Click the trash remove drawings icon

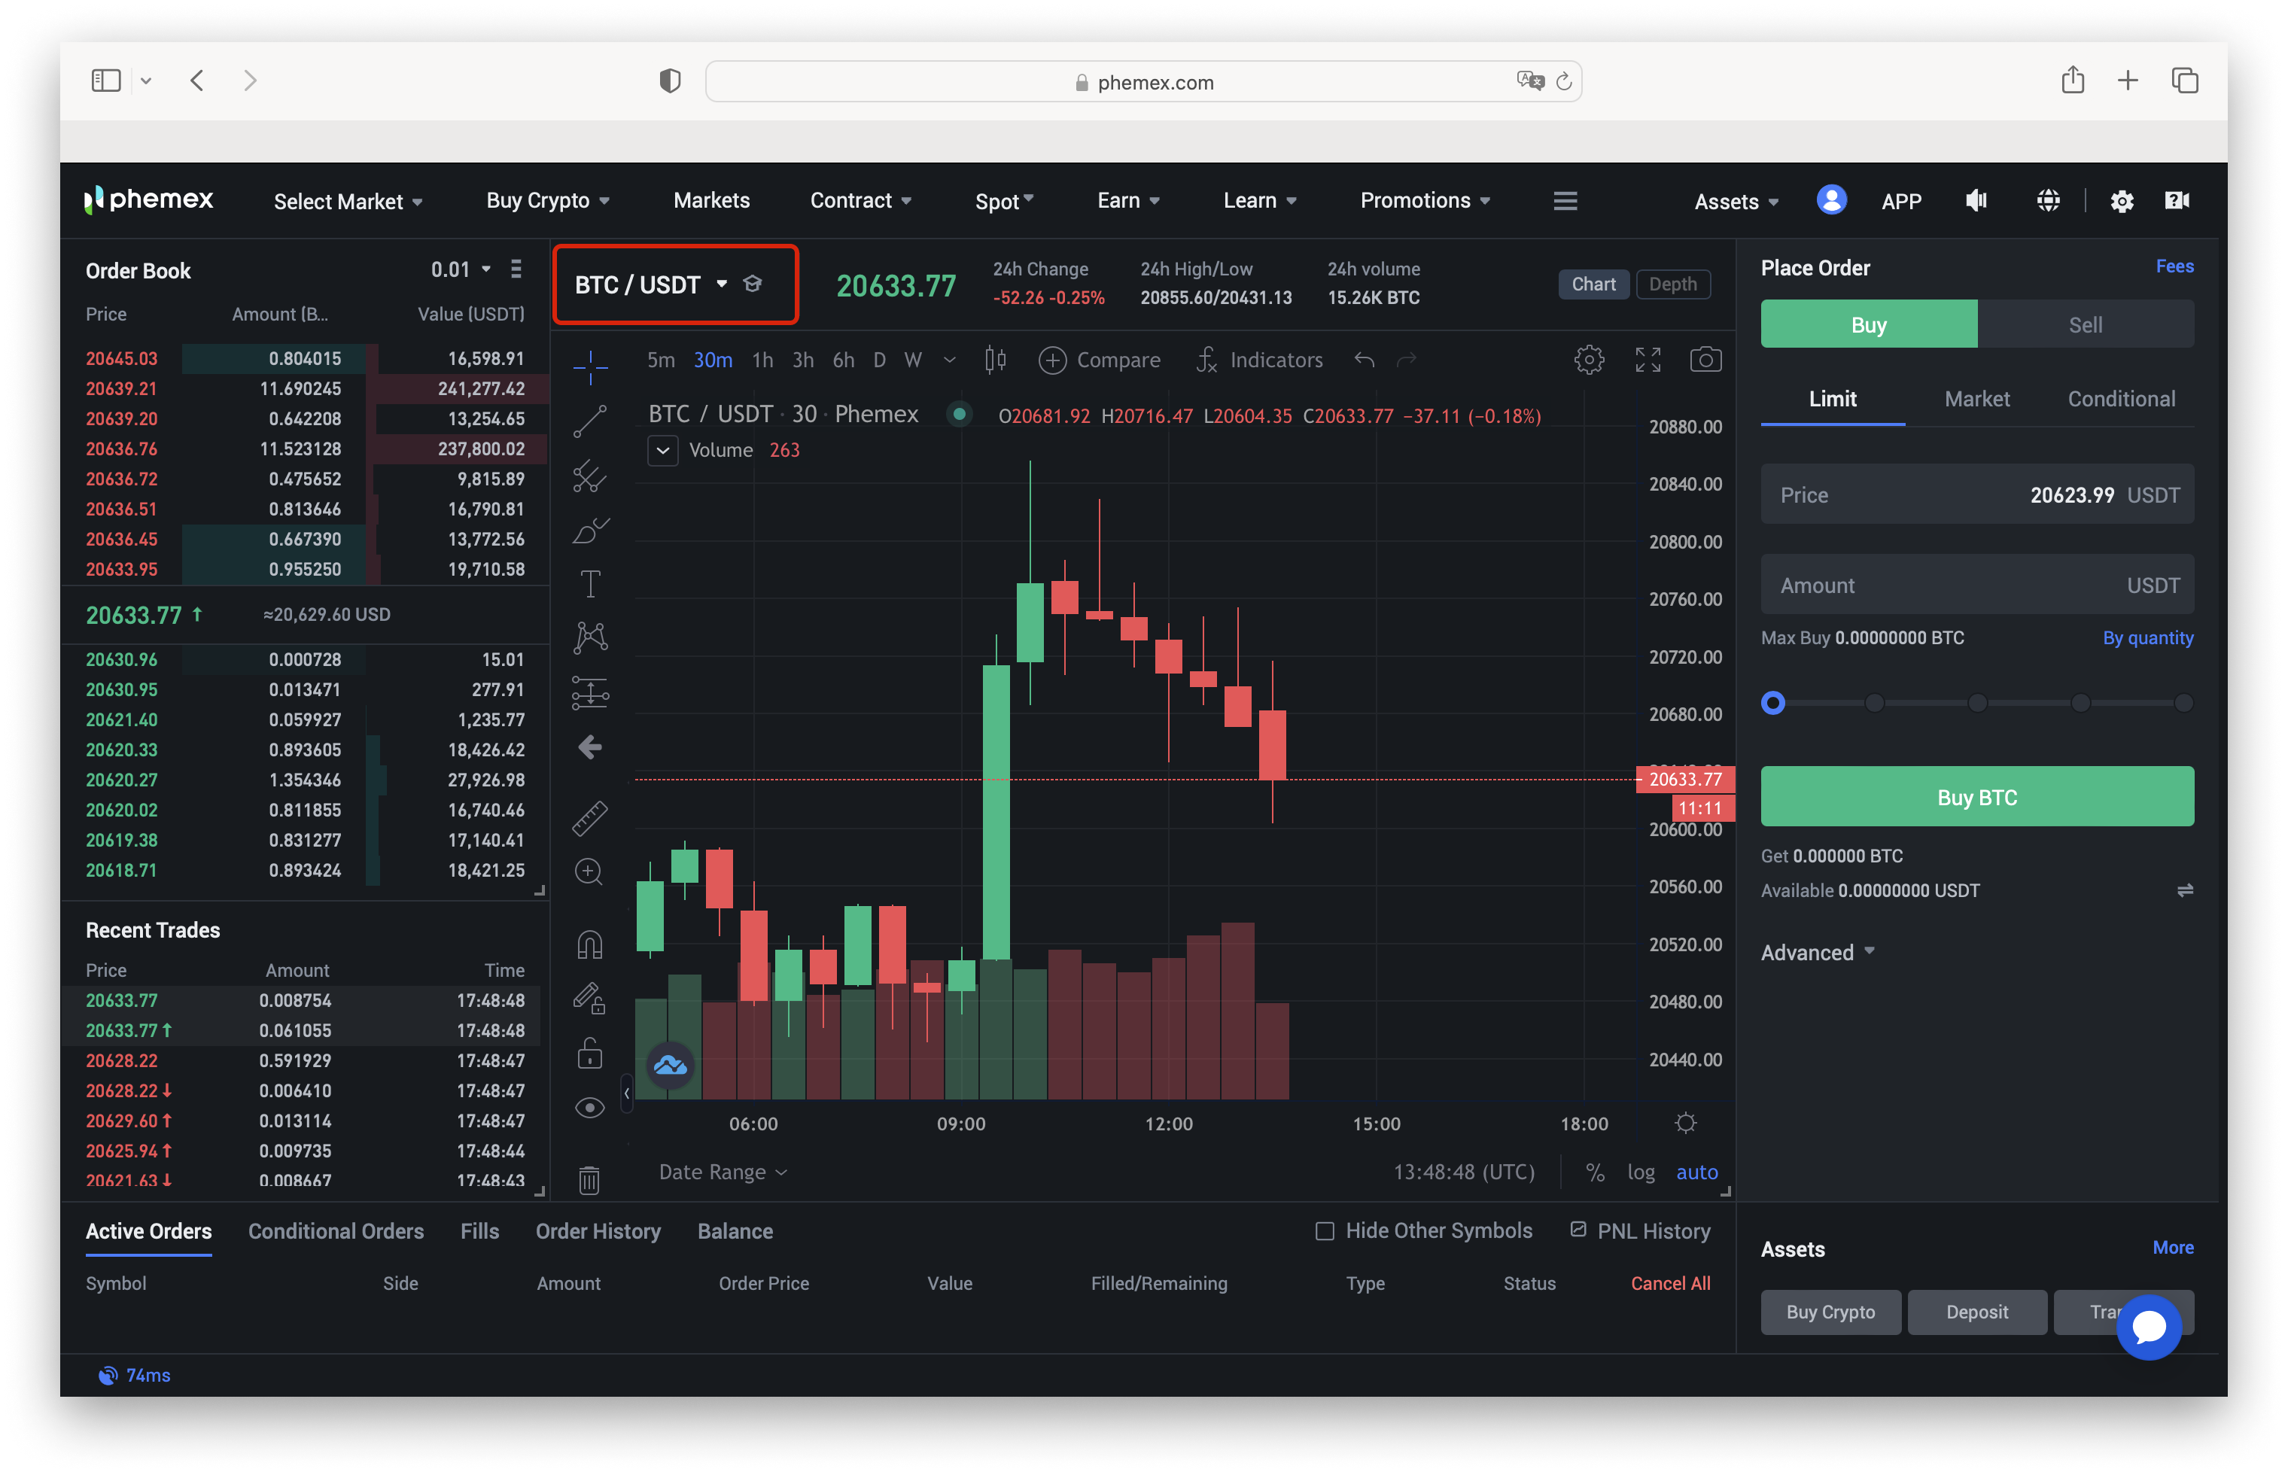[590, 1180]
